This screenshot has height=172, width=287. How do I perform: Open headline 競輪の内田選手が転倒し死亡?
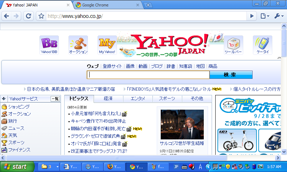(98, 129)
